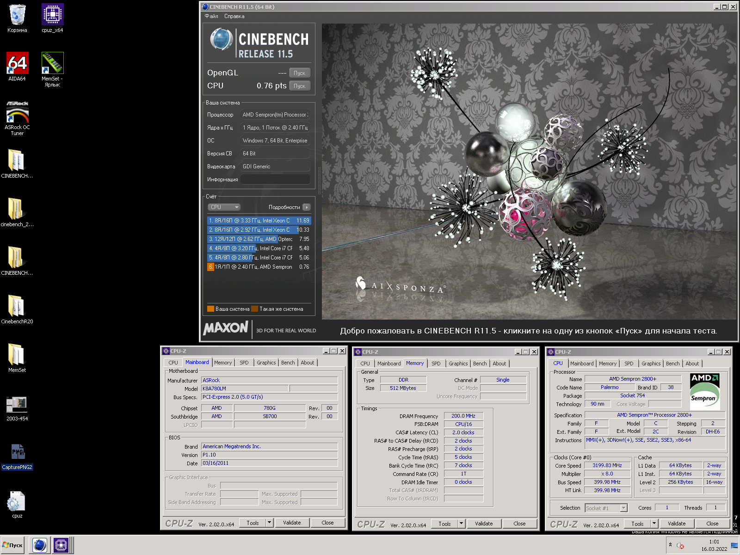
Task: Open Tools dropdown arrow in Processor CPU-Z window
Action: pyautogui.click(x=654, y=524)
